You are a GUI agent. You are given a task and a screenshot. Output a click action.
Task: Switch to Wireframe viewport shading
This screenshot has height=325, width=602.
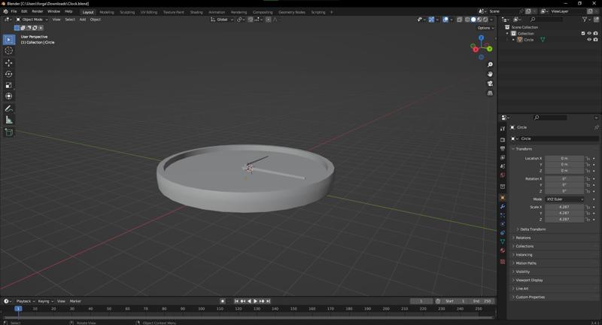(467, 20)
